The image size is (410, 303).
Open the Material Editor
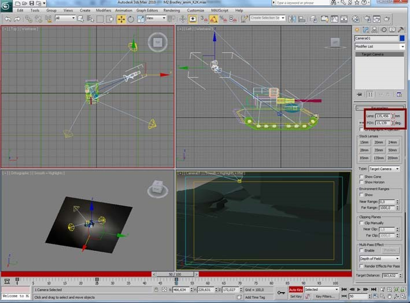point(356,19)
